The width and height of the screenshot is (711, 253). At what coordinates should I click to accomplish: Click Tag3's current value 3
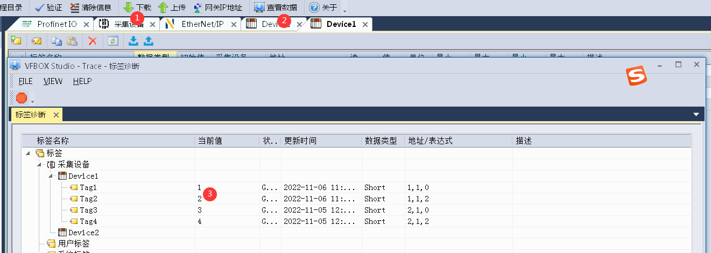(x=200, y=210)
